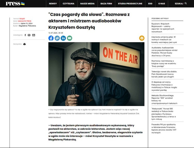Click sidebar Threads share icon
194x148 pixels.
[29, 35]
